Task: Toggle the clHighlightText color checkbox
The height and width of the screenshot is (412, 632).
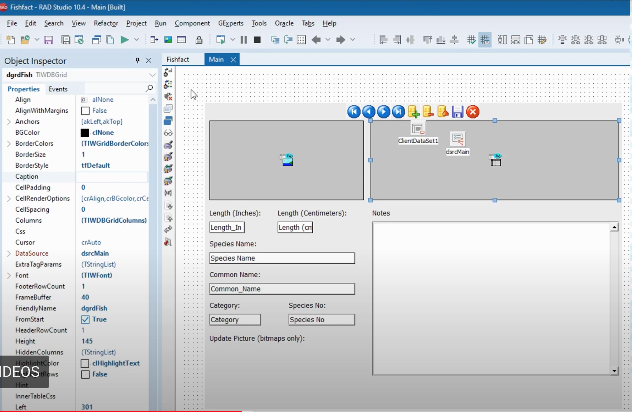Action: 85,363
